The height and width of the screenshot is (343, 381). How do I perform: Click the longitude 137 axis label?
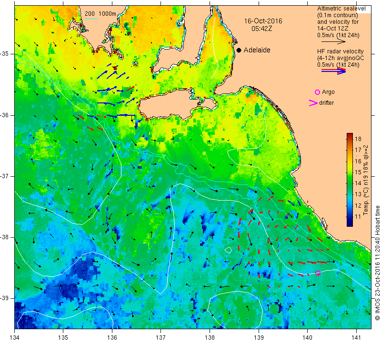point(161,337)
